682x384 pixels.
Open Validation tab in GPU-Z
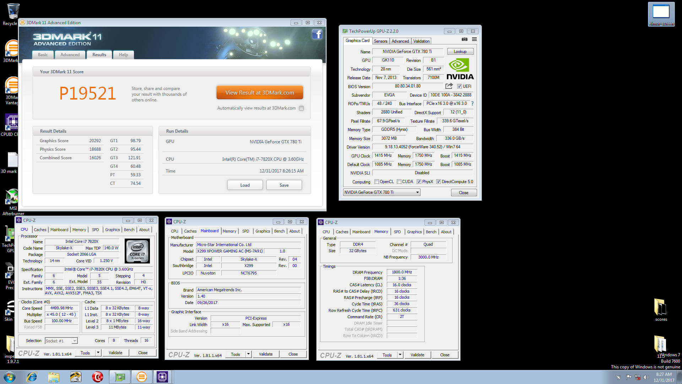421,41
